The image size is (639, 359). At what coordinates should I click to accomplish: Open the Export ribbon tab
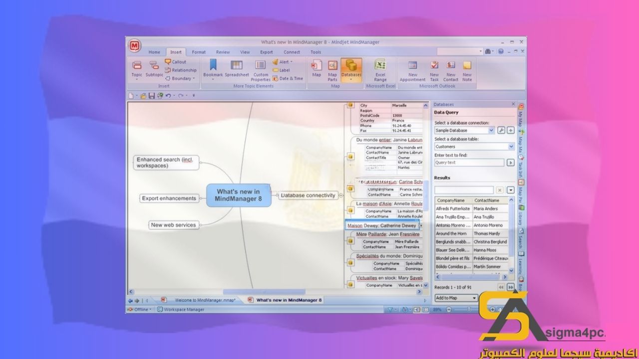click(267, 52)
